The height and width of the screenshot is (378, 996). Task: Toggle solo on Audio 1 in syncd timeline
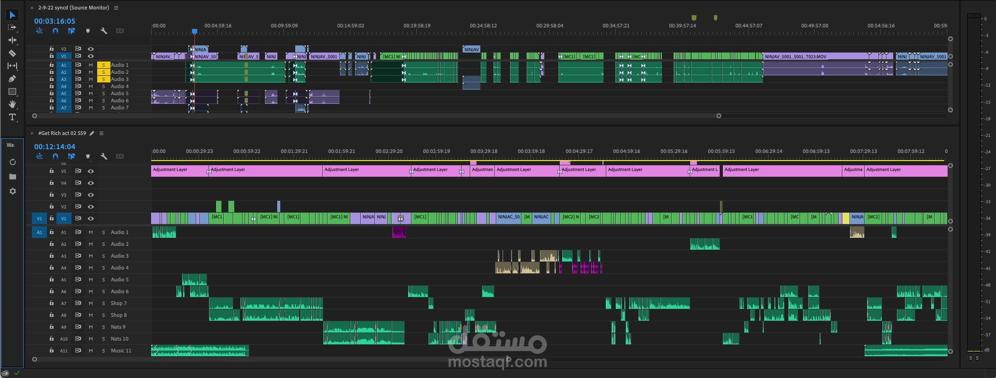103,65
